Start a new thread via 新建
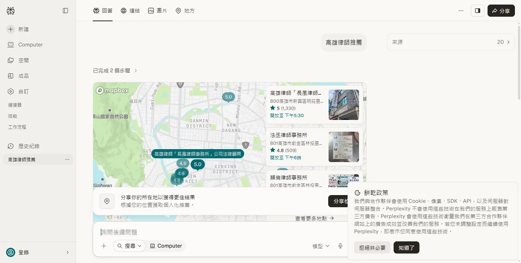 click(19, 29)
